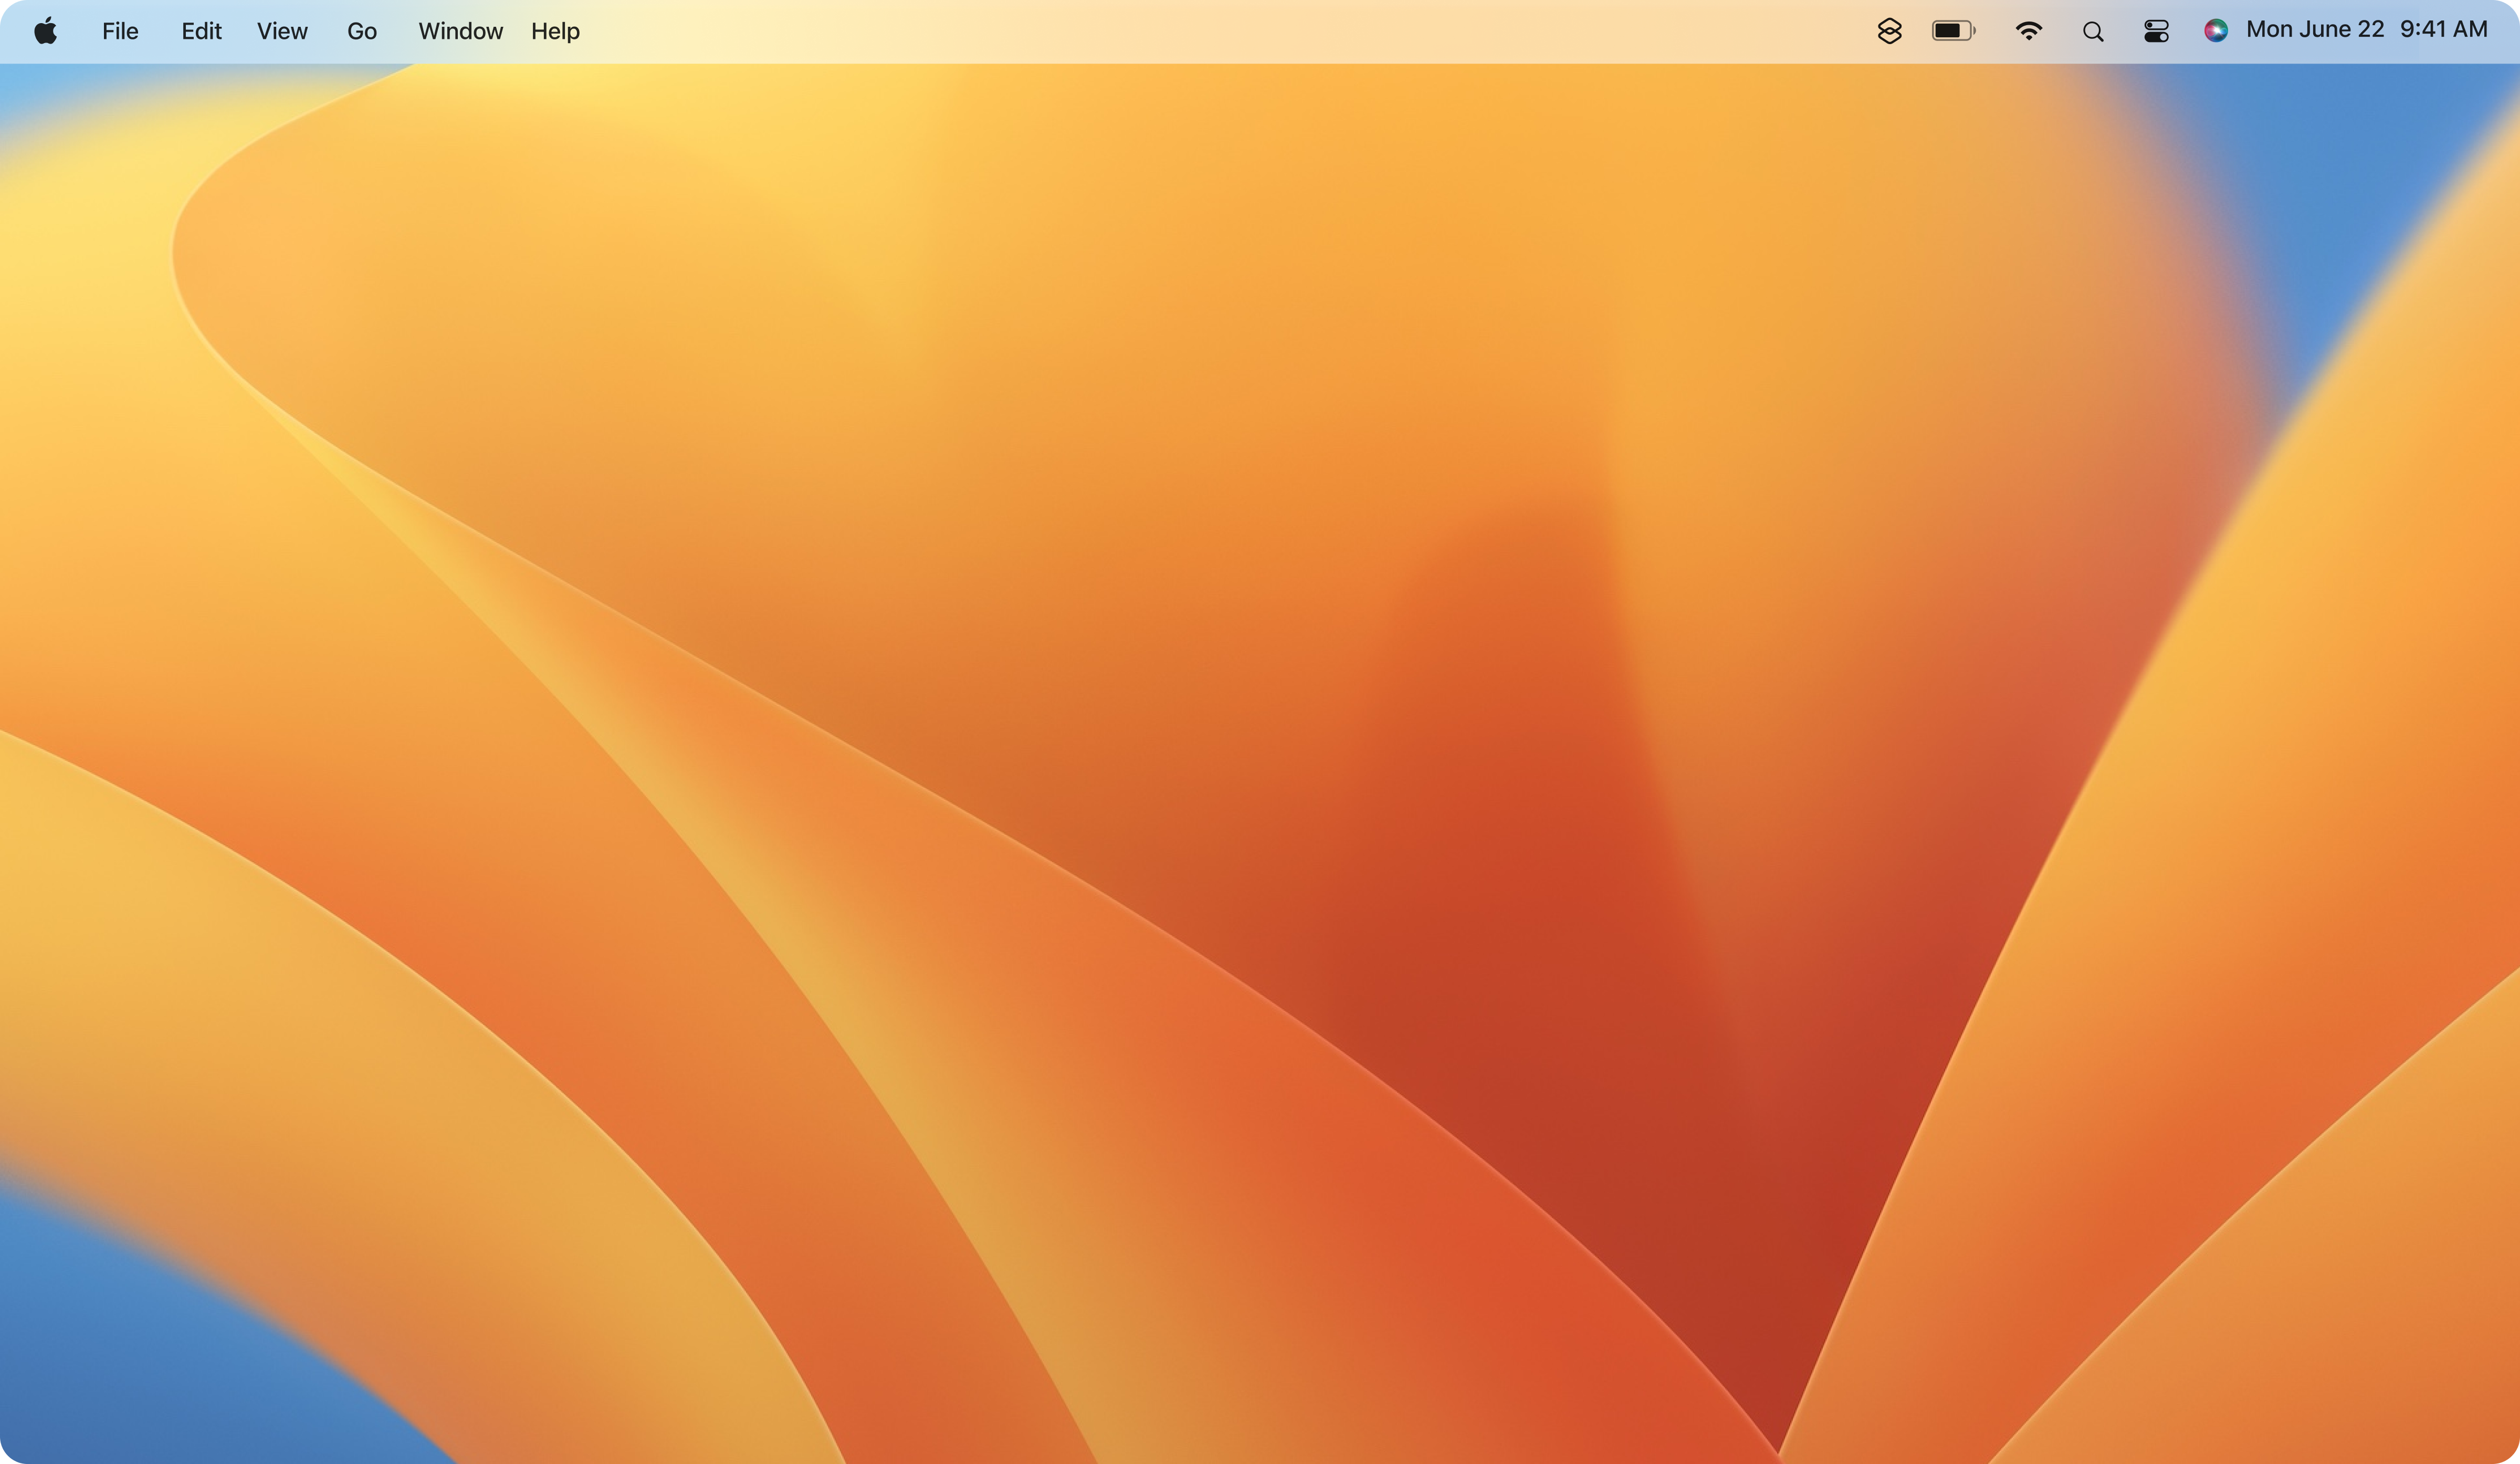Open the Apple menu

point(45,31)
